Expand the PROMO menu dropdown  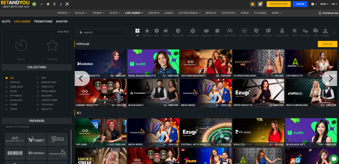pyautogui.click(x=98, y=13)
